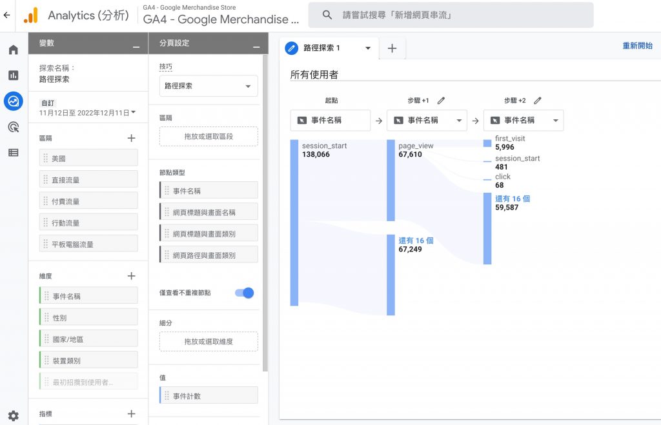Toggle 僅查看不重複節點 switch

coord(245,293)
